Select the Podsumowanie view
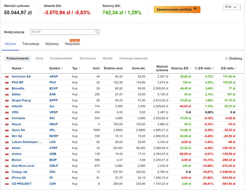The height and width of the screenshot is (190, 246). click(18, 58)
